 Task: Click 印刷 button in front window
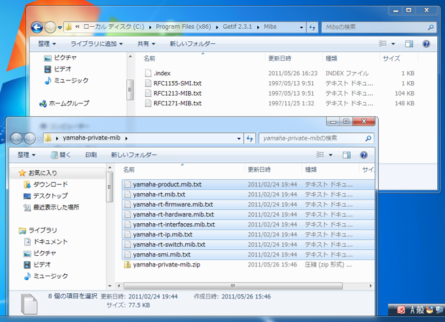[x=91, y=155]
